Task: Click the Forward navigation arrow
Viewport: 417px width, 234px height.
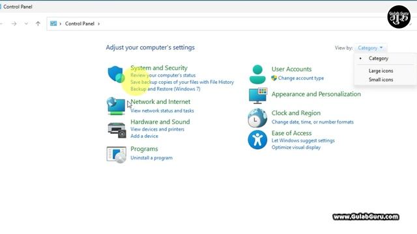Action: pyautogui.click(x=14, y=24)
